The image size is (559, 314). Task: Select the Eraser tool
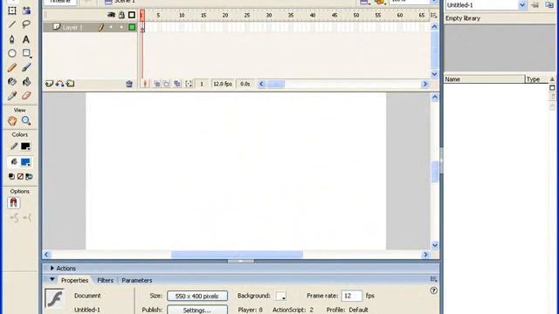pyautogui.click(x=26, y=95)
